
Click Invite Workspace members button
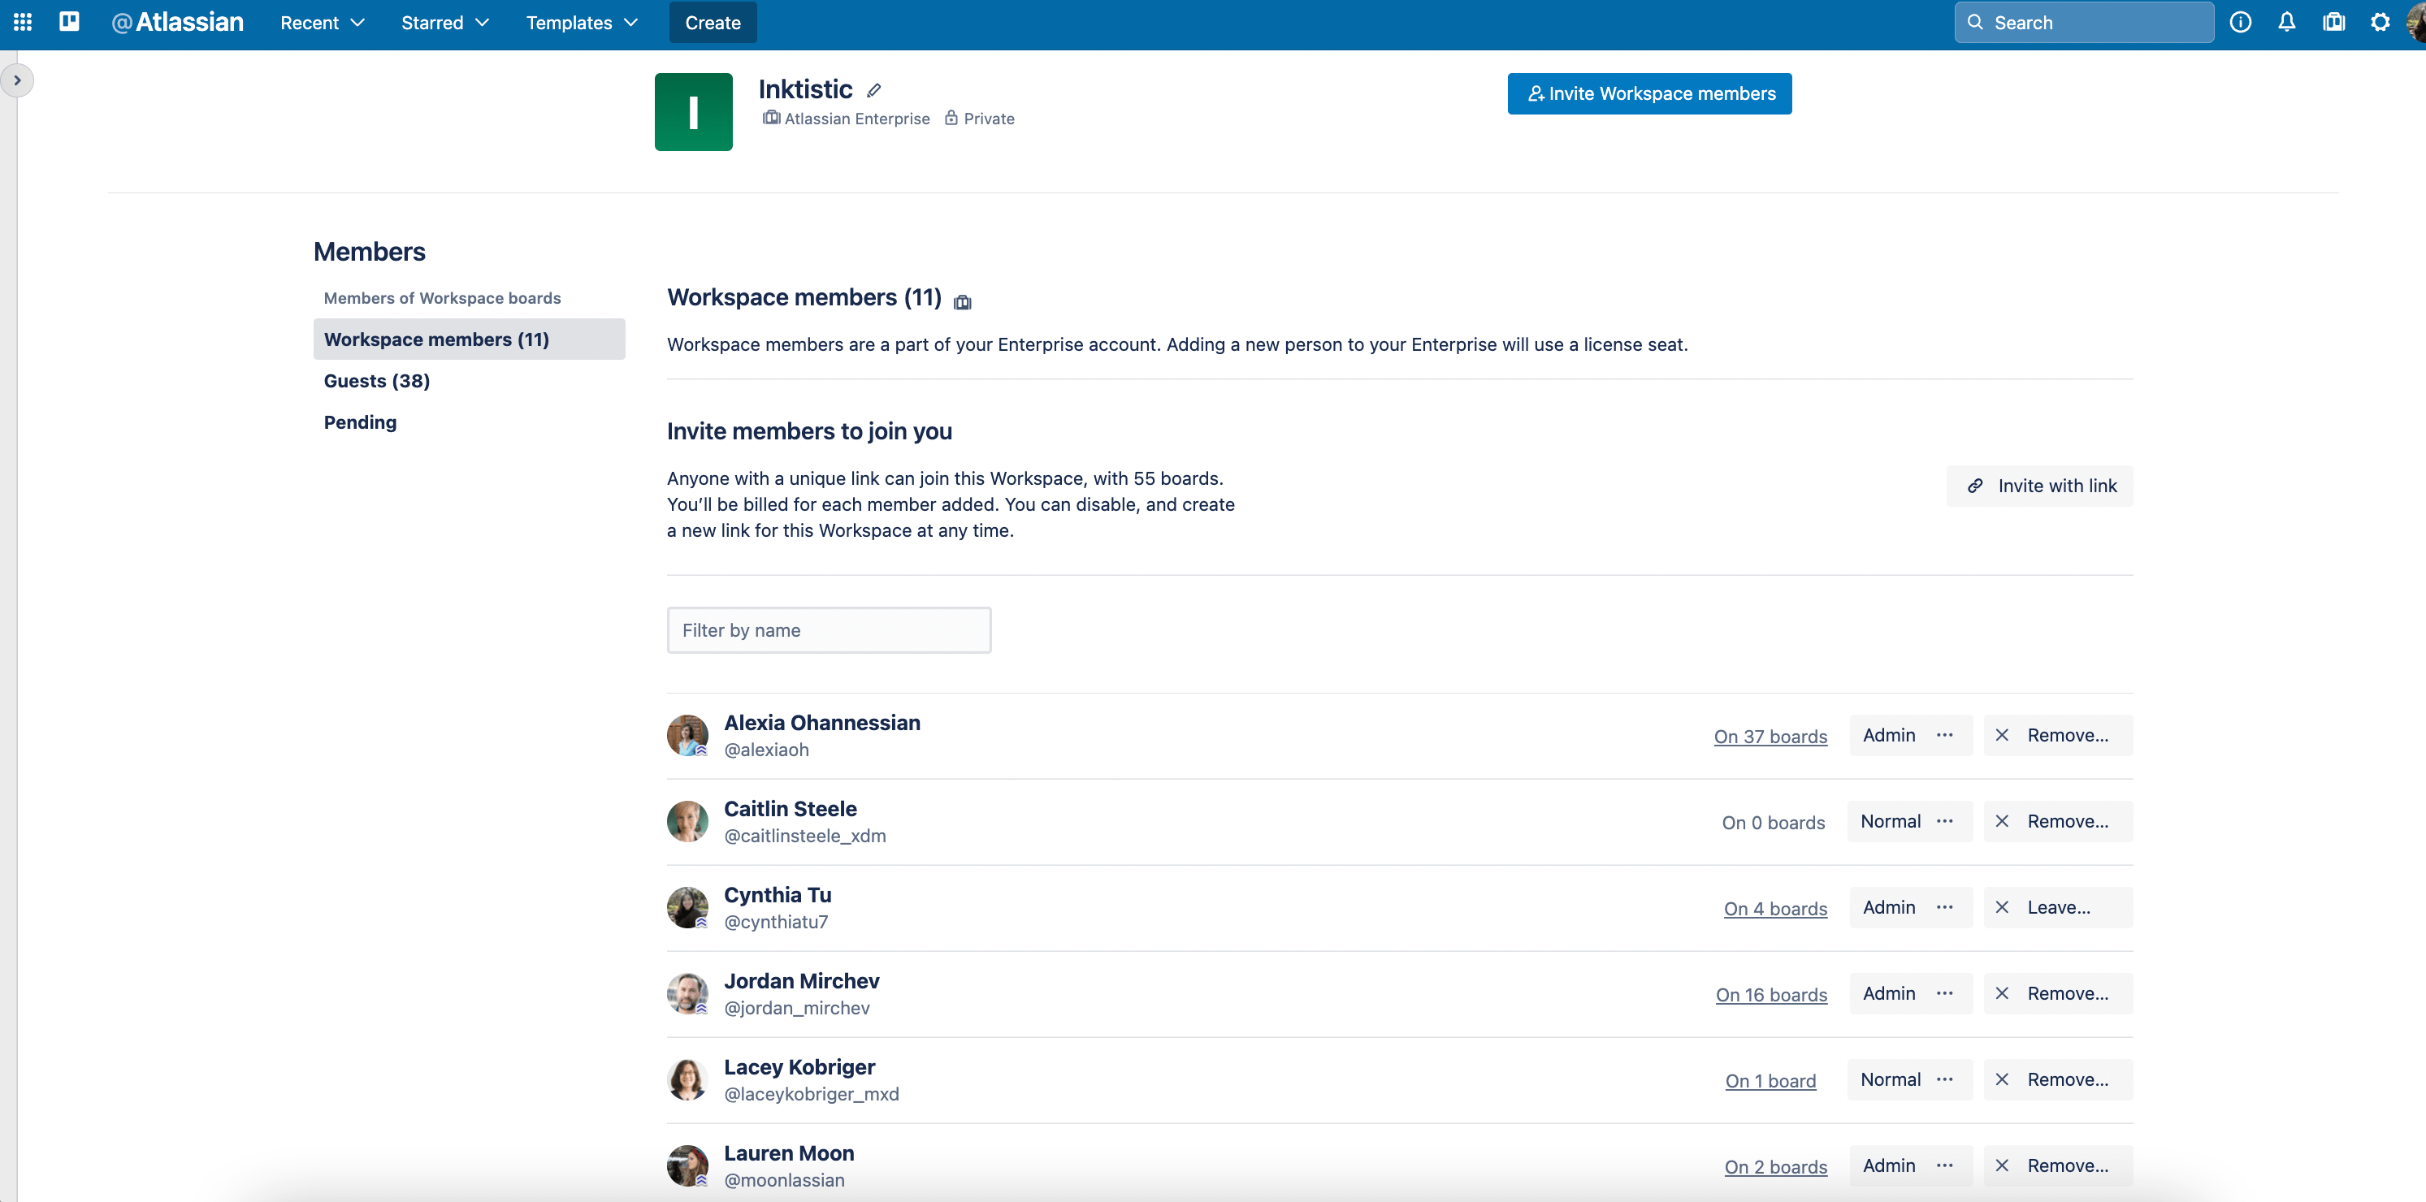(1651, 93)
